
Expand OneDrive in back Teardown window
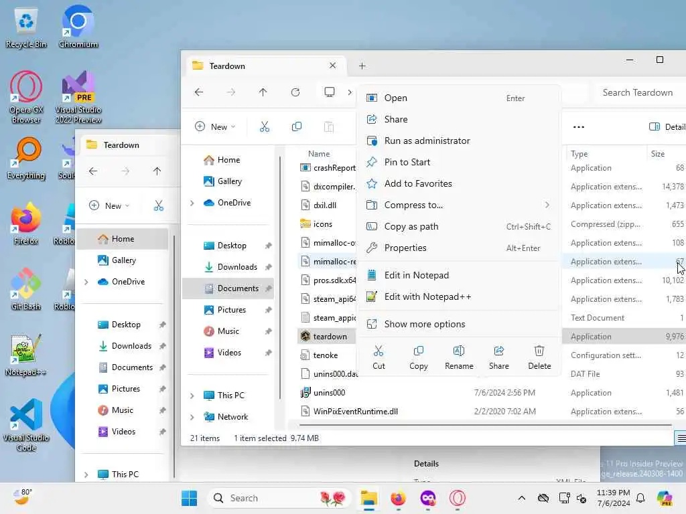pos(86,282)
